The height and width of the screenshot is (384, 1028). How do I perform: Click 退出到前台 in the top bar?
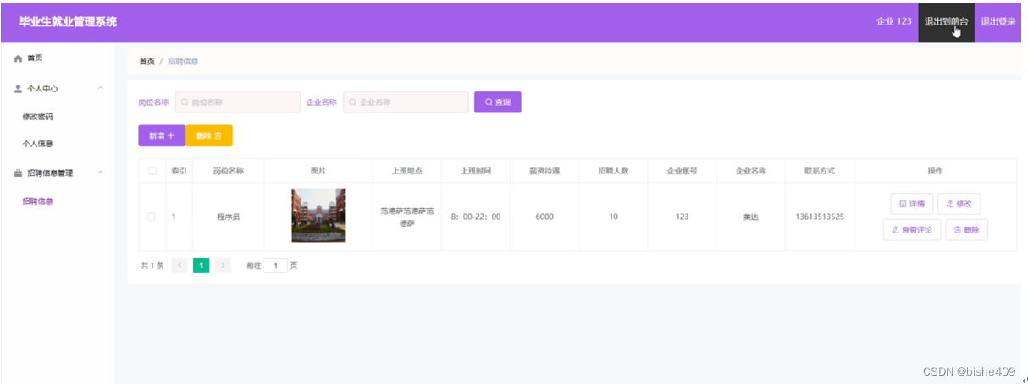coord(946,22)
